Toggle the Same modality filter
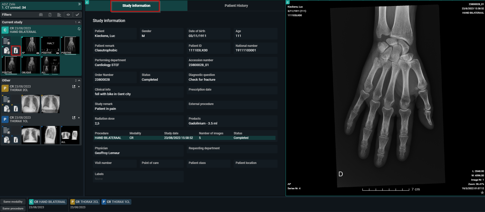This screenshot has height=212, width=485. (x=13, y=202)
